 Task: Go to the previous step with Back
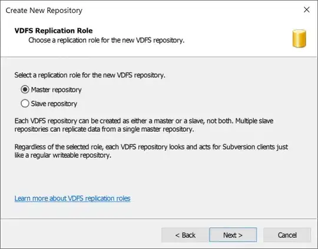pos(185,235)
